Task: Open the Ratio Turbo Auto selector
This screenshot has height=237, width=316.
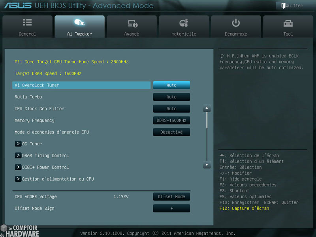Action: 171,97
